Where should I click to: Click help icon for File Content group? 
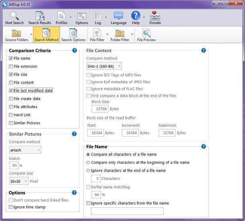point(204,50)
